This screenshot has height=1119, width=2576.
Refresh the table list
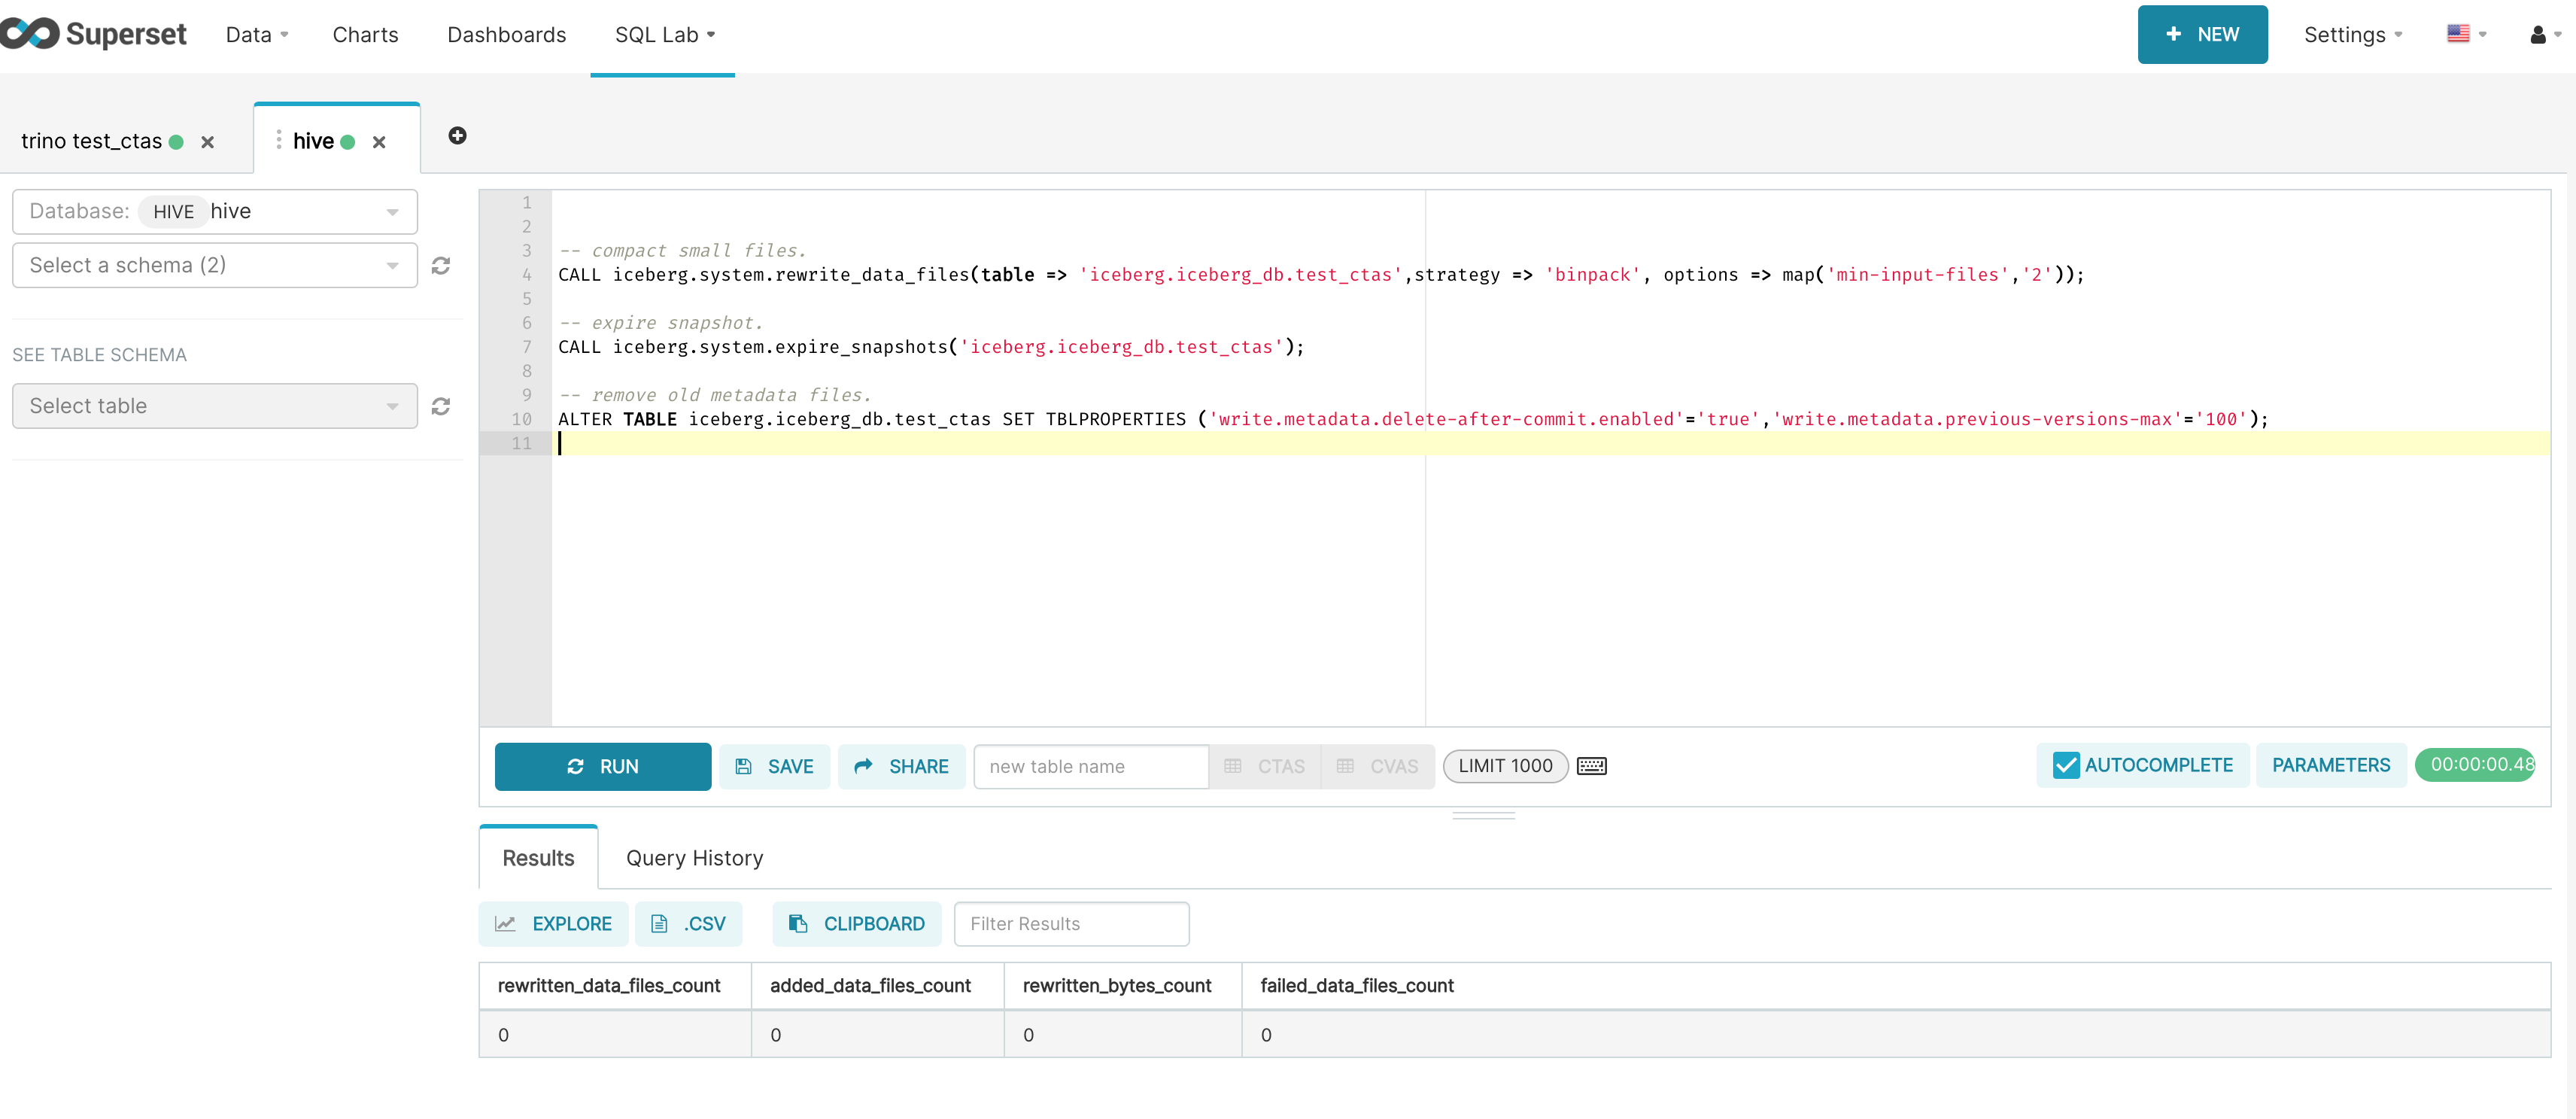pos(440,406)
